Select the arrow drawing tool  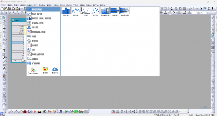pos(4,58)
